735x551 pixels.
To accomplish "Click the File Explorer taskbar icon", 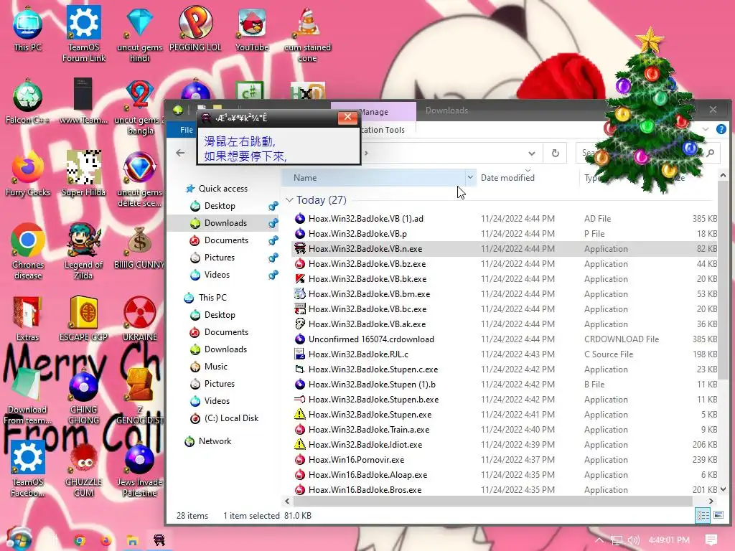I will pos(133,540).
